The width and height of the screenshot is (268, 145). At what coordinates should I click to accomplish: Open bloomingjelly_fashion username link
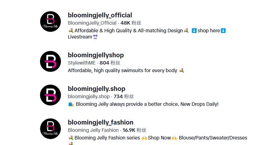pyautogui.click(x=101, y=122)
